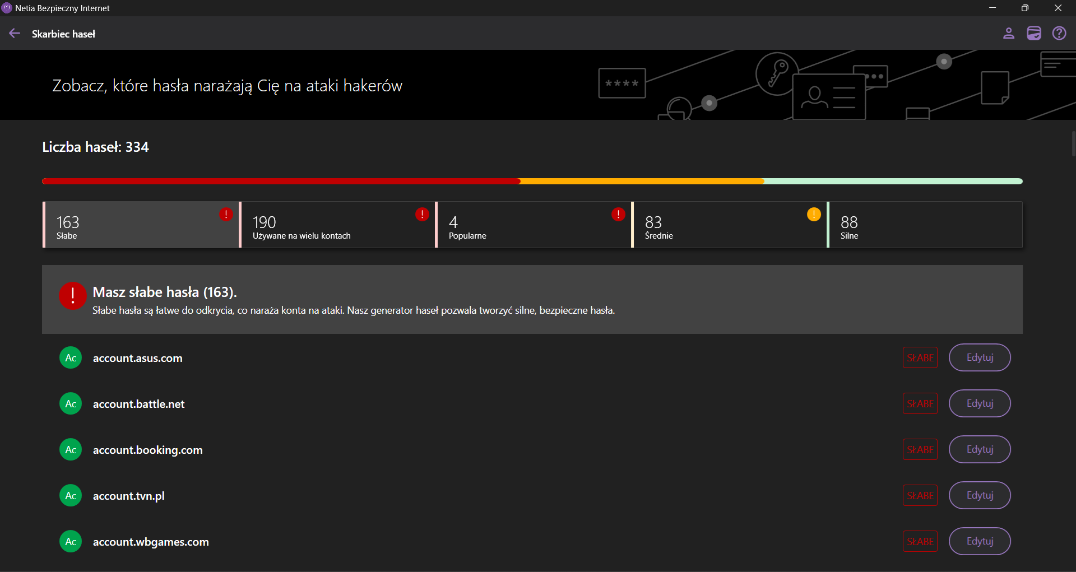Screen dimensions: 1076x572
Task: Select the account.tvn.pl entry
Action: (x=129, y=496)
